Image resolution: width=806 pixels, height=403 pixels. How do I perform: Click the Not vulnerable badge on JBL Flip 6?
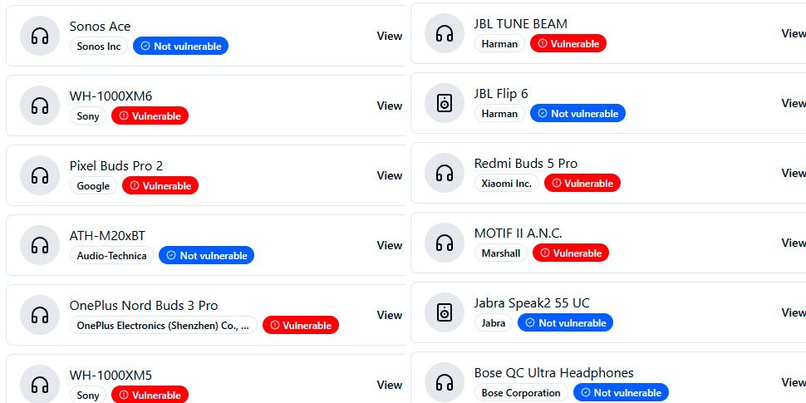coord(577,114)
